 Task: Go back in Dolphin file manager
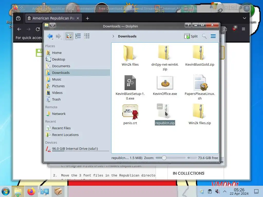click(x=50, y=36)
